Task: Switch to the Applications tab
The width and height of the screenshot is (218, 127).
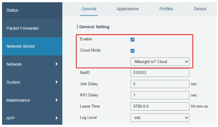Action: click(128, 9)
